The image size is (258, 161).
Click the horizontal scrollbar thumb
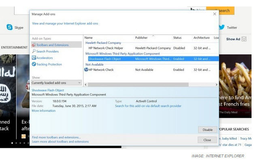138,84
